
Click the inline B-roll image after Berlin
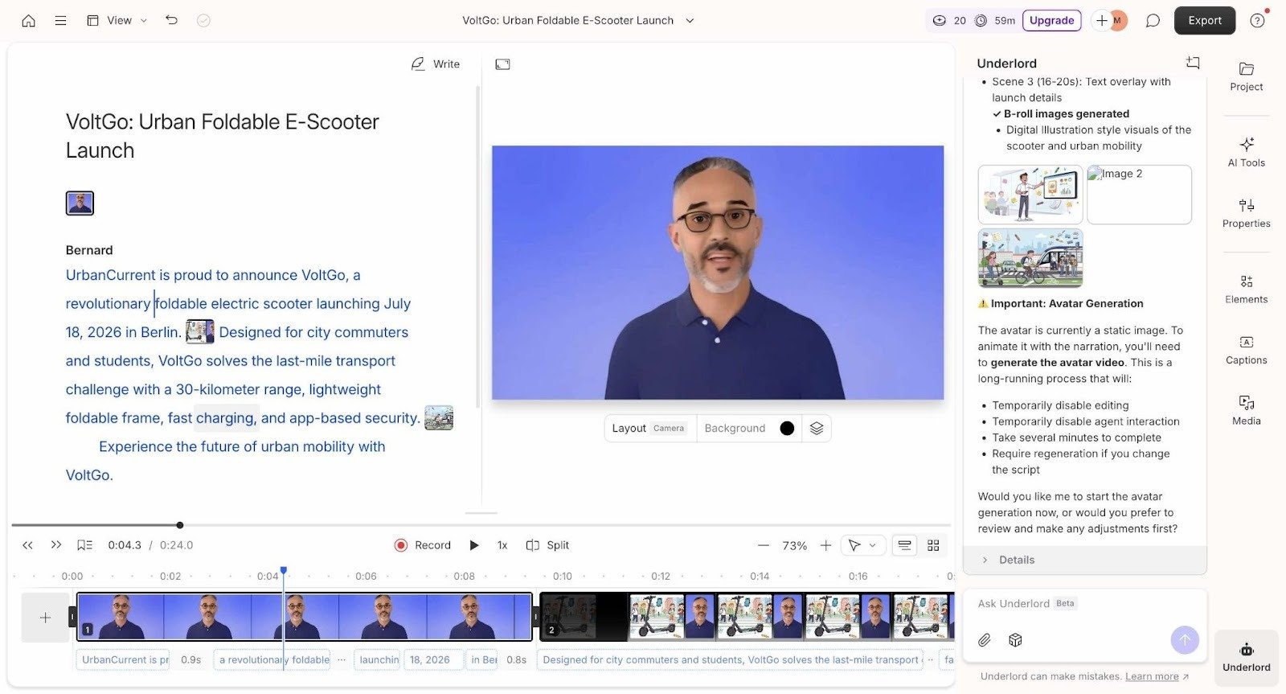(x=199, y=331)
